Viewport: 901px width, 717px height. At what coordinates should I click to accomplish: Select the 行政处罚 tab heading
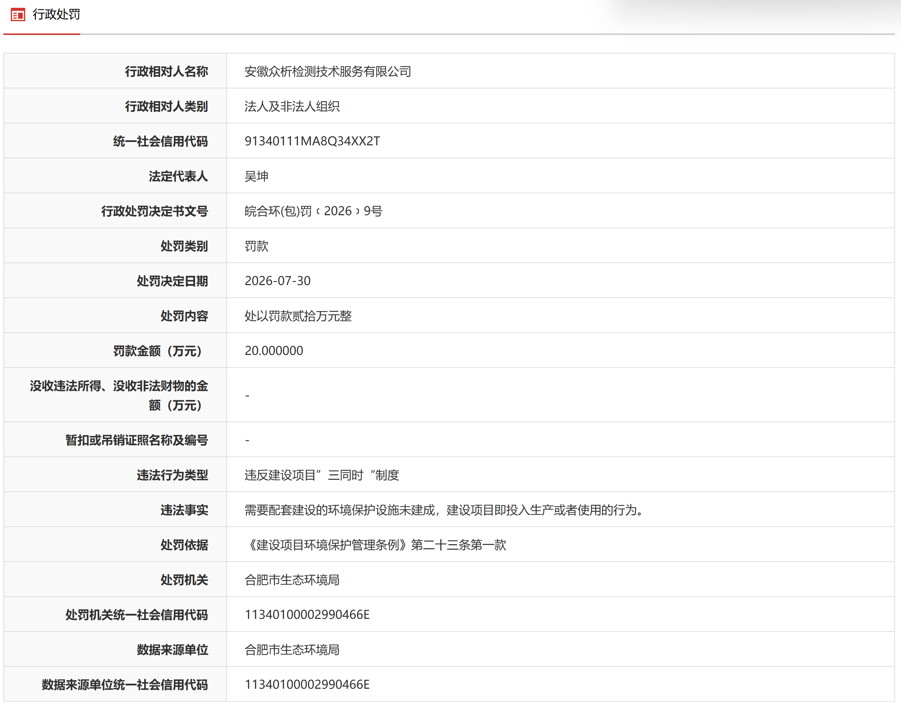pyautogui.click(x=56, y=14)
